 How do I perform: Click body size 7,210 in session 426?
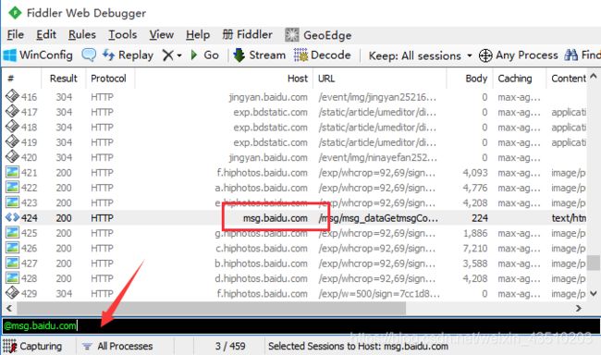tap(475, 249)
